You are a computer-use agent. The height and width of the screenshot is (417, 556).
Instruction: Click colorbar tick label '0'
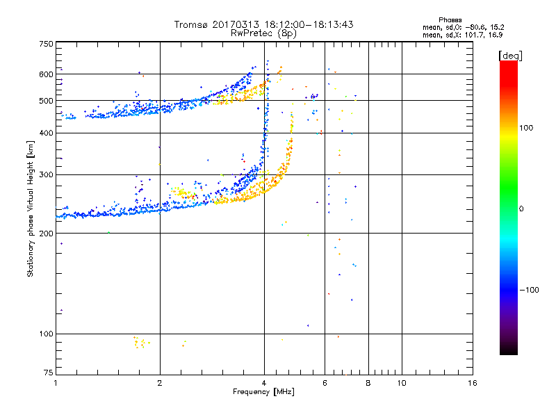tap(521, 209)
